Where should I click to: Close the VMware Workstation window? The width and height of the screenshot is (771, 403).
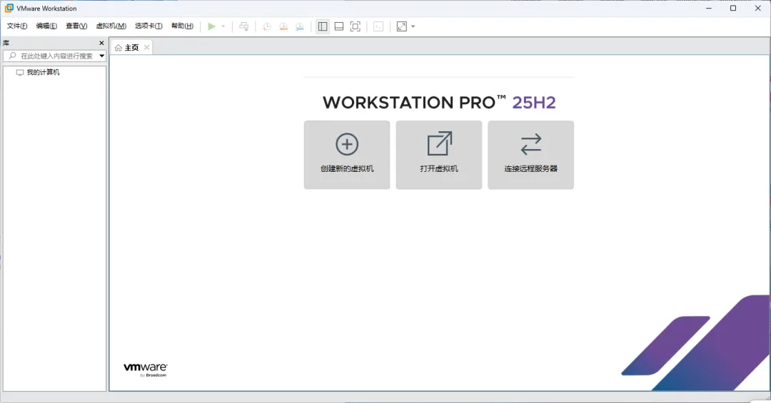(x=757, y=9)
